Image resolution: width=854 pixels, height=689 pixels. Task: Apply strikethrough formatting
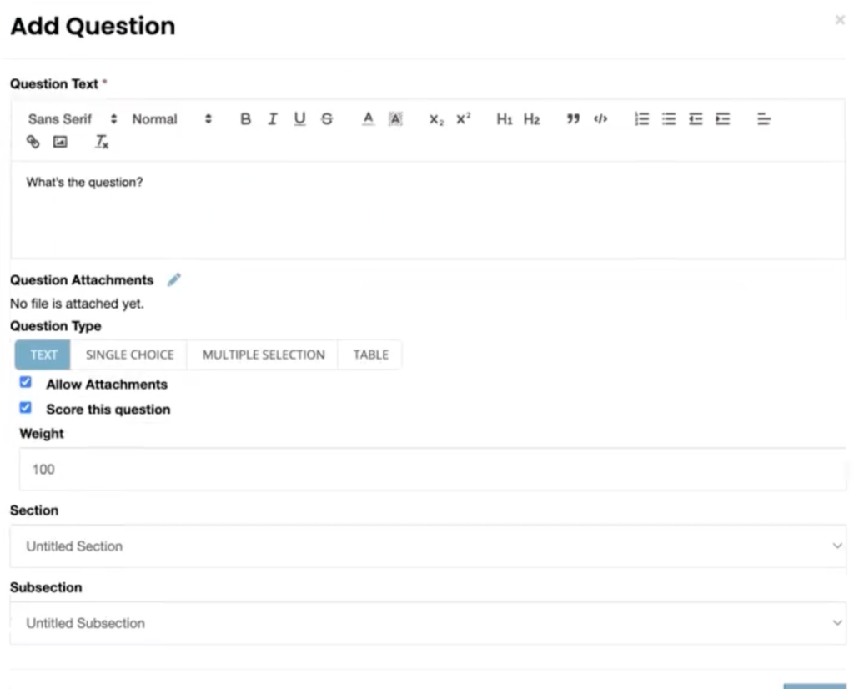point(327,118)
